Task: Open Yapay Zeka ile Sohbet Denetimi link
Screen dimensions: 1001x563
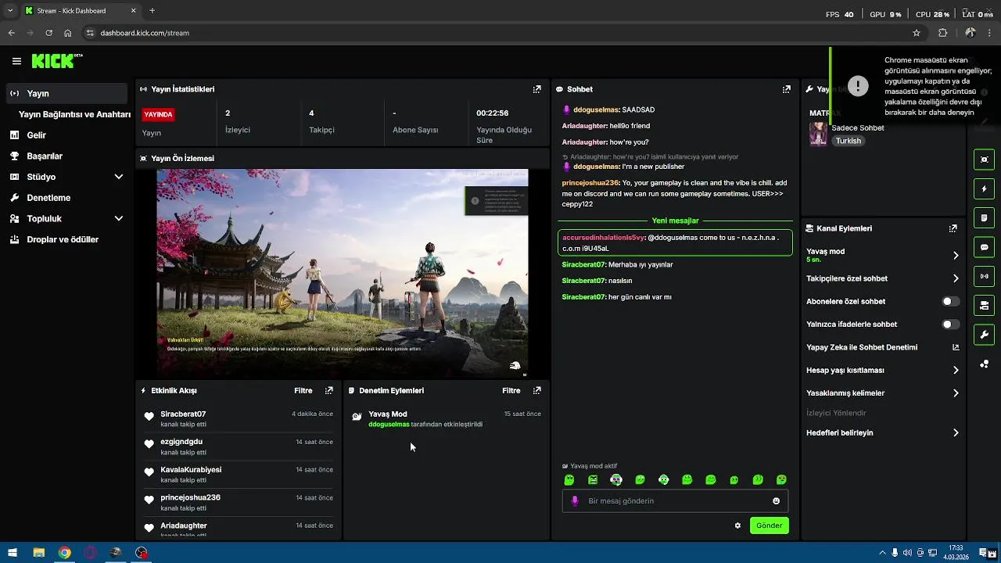Action: point(882,347)
